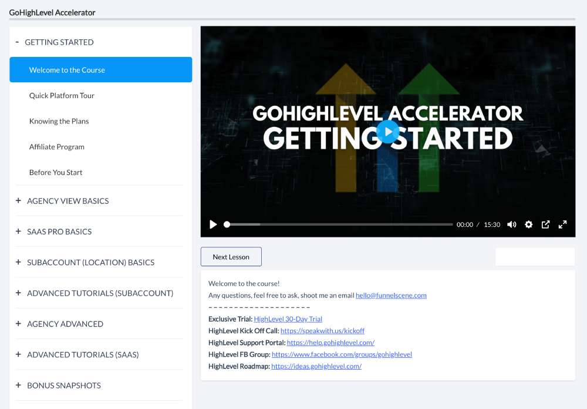The image size is (587, 409).
Task: Expand ADVANCED TUTORIALS (SAAS) section
Action: (x=100, y=354)
